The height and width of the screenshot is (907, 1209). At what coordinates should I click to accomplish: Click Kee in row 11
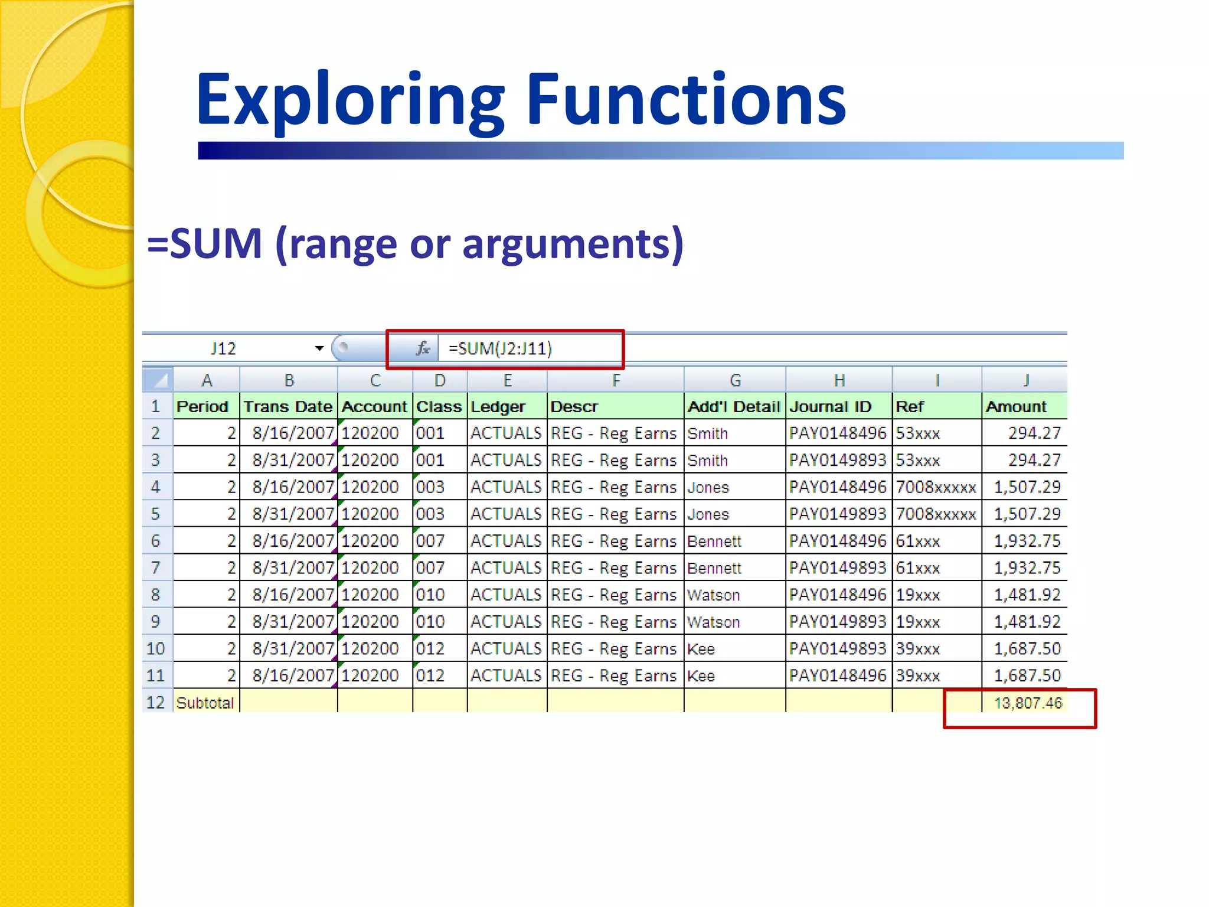pyautogui.click(x=735, y=676)
